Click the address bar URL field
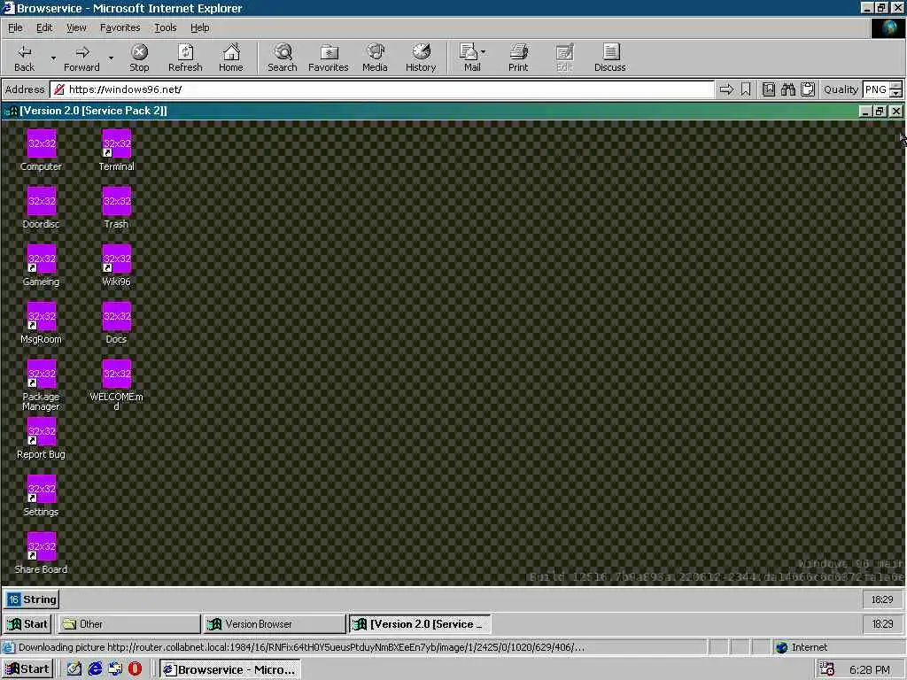The width and height of the screenshot is (907, 680). [382, 89]
